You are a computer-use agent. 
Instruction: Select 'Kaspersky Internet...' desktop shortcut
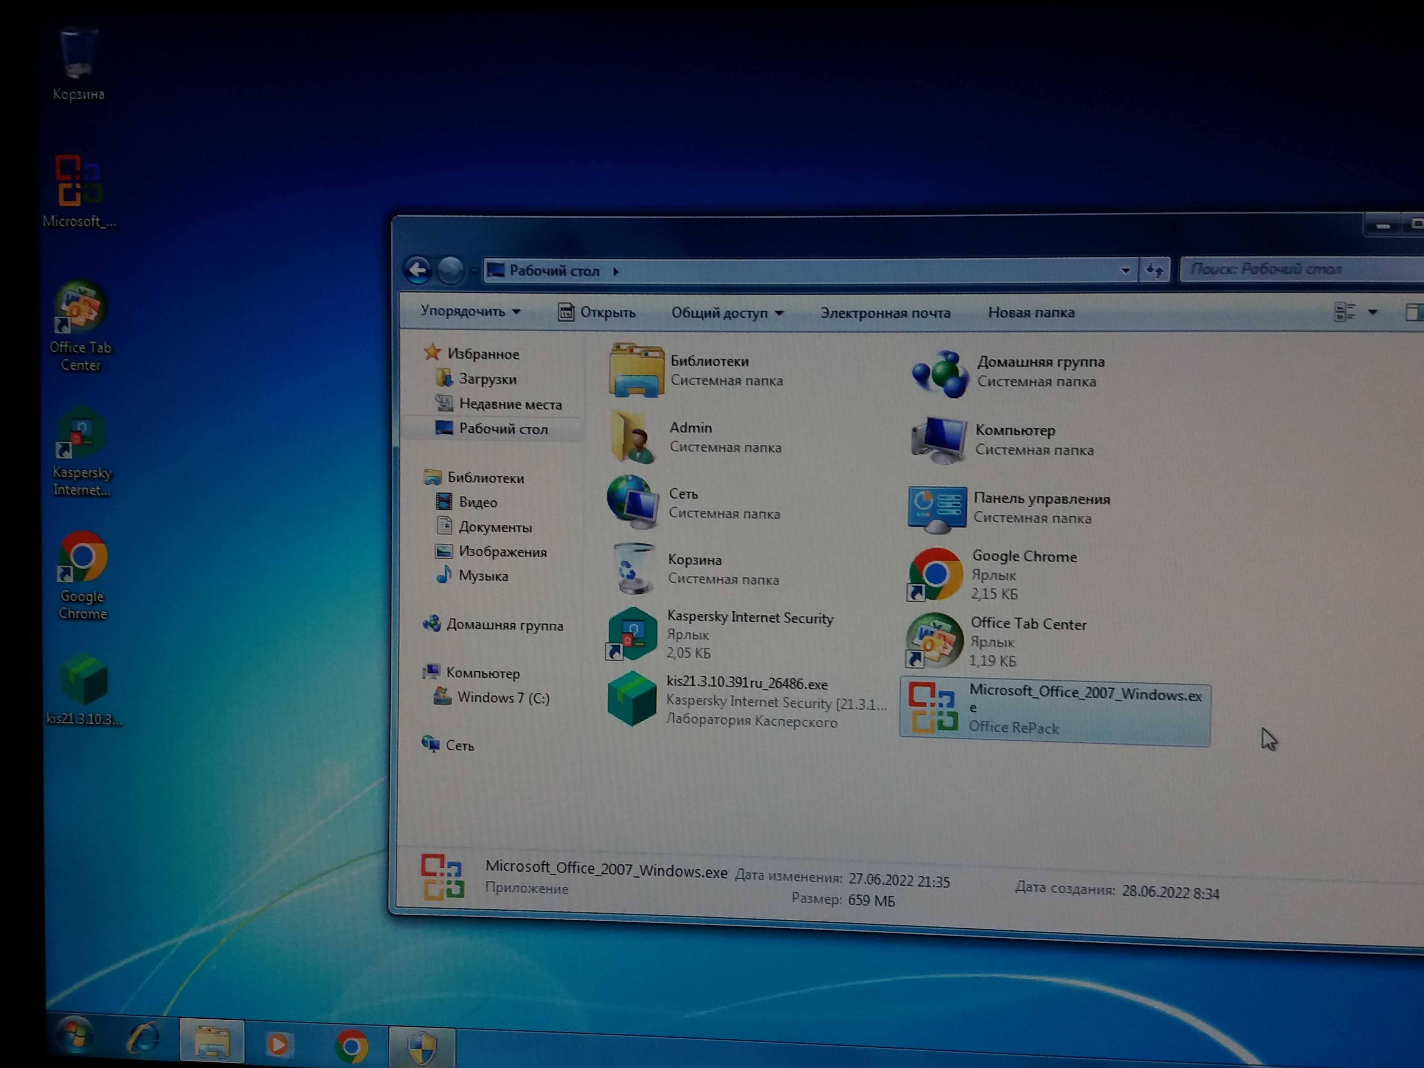81,452
